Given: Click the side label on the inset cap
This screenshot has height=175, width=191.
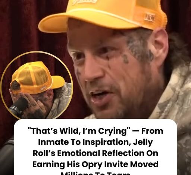Looking at the screenshot, I should [43, 87].
